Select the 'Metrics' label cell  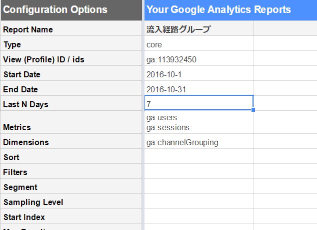[x=71, y=122]
